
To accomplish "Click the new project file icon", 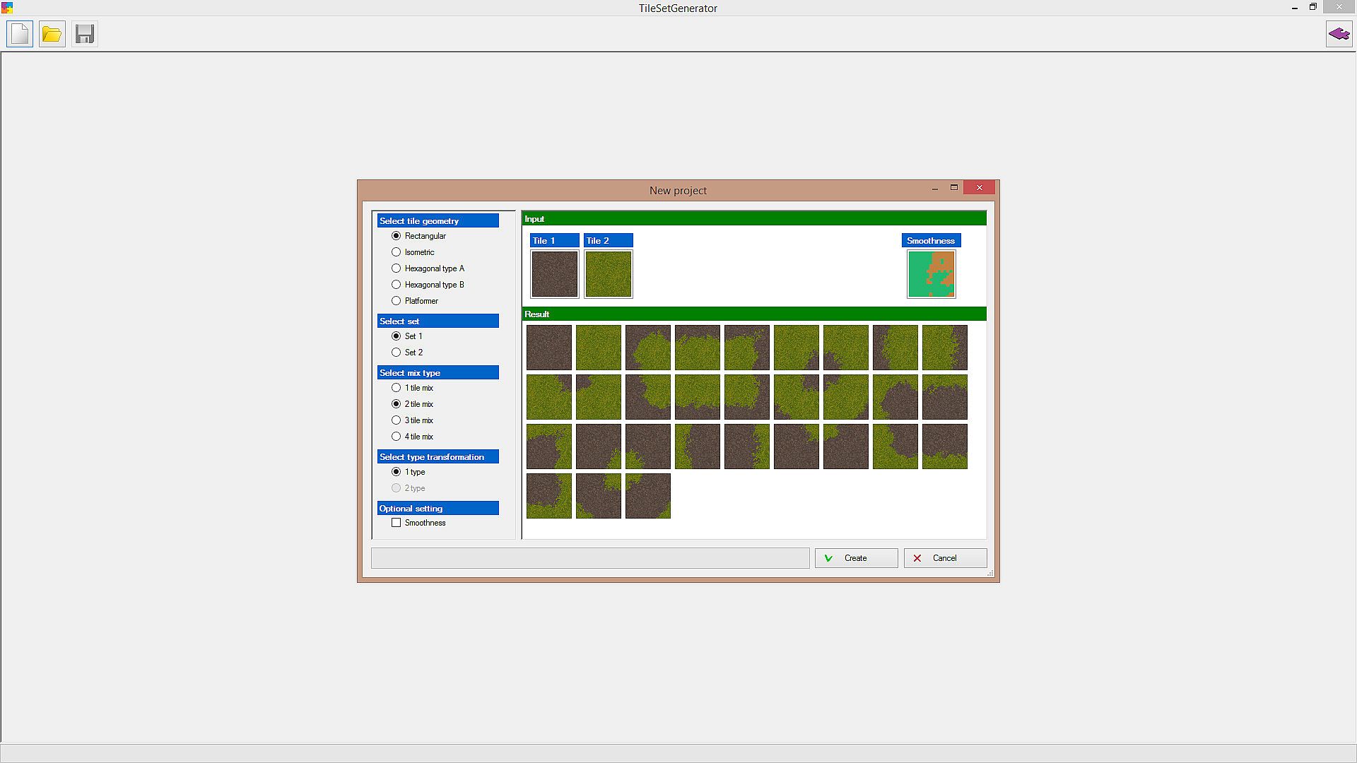I will (20, 34).
